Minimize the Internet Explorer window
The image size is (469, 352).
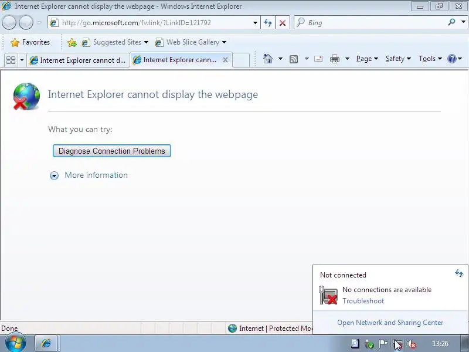[420, 6]
